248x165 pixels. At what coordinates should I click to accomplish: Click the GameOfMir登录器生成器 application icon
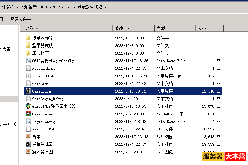point(28,106)
